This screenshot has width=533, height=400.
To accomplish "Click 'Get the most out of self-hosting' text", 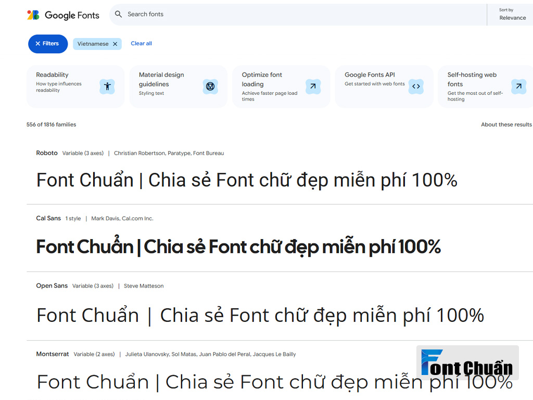I will pos(475,96).
